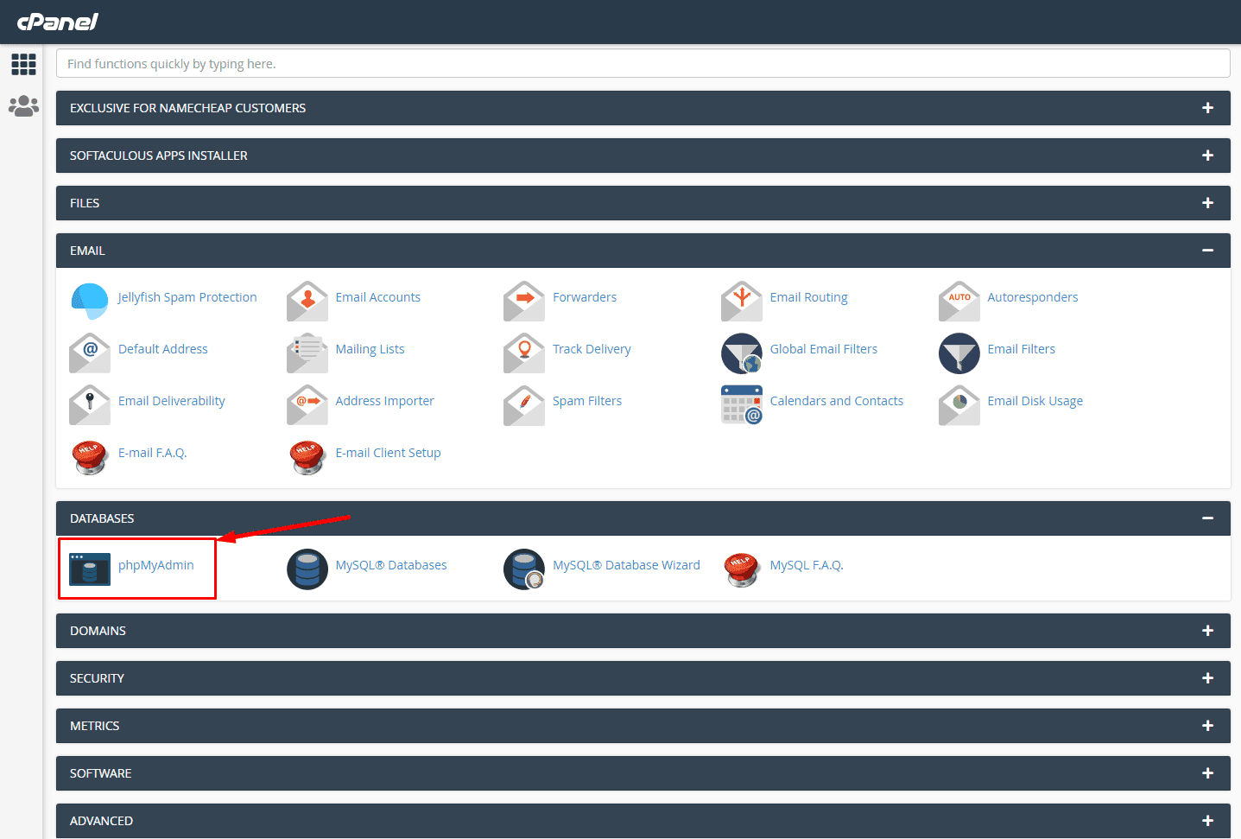Expand Softaculous Apps Installer section
The image size is (1241, 839).
coord(1207,156)
